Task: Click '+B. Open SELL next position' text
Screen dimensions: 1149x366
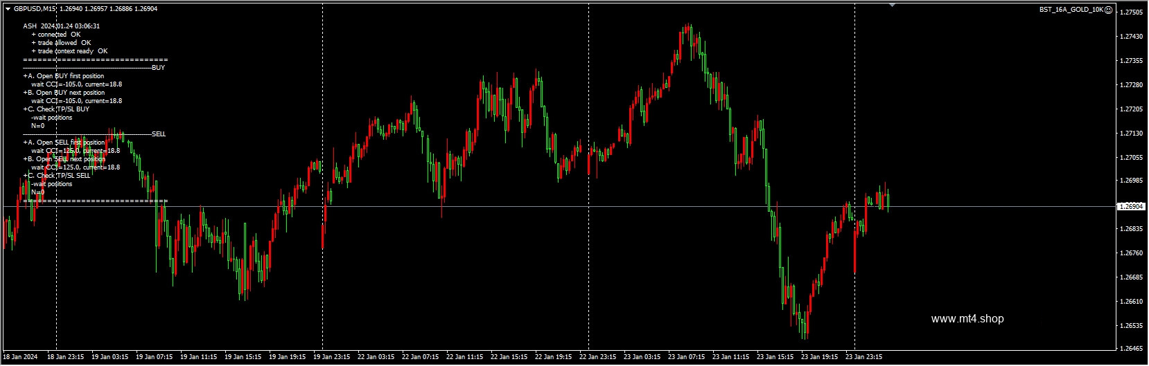Action: click(x=64, y=159)
